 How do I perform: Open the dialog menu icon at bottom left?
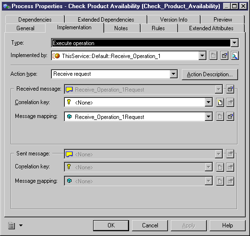pos(12,225)
